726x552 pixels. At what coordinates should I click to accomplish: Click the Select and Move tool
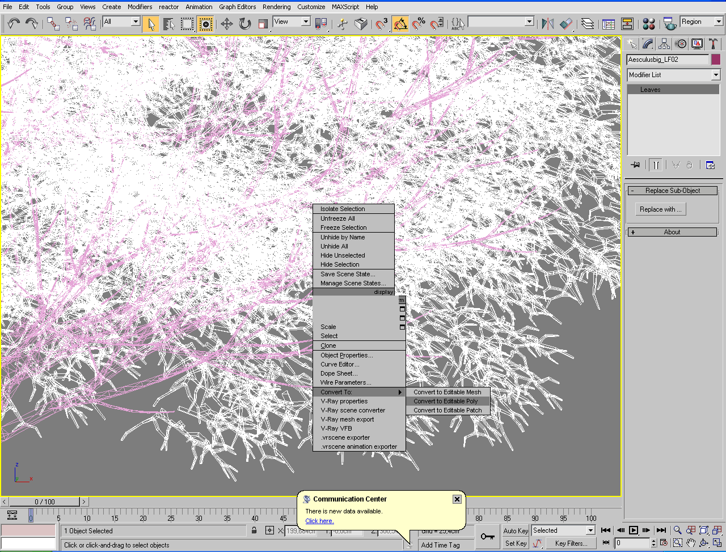point(226,24)
